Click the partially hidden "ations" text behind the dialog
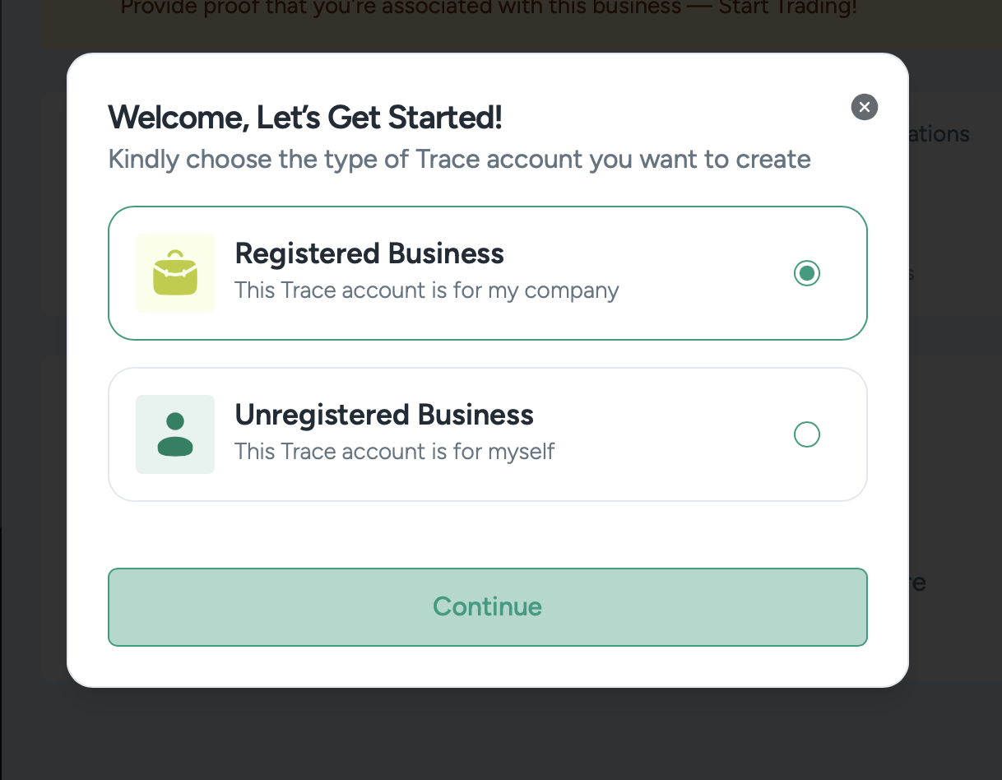The image size is (1002, 780). (x=939, y=134)
